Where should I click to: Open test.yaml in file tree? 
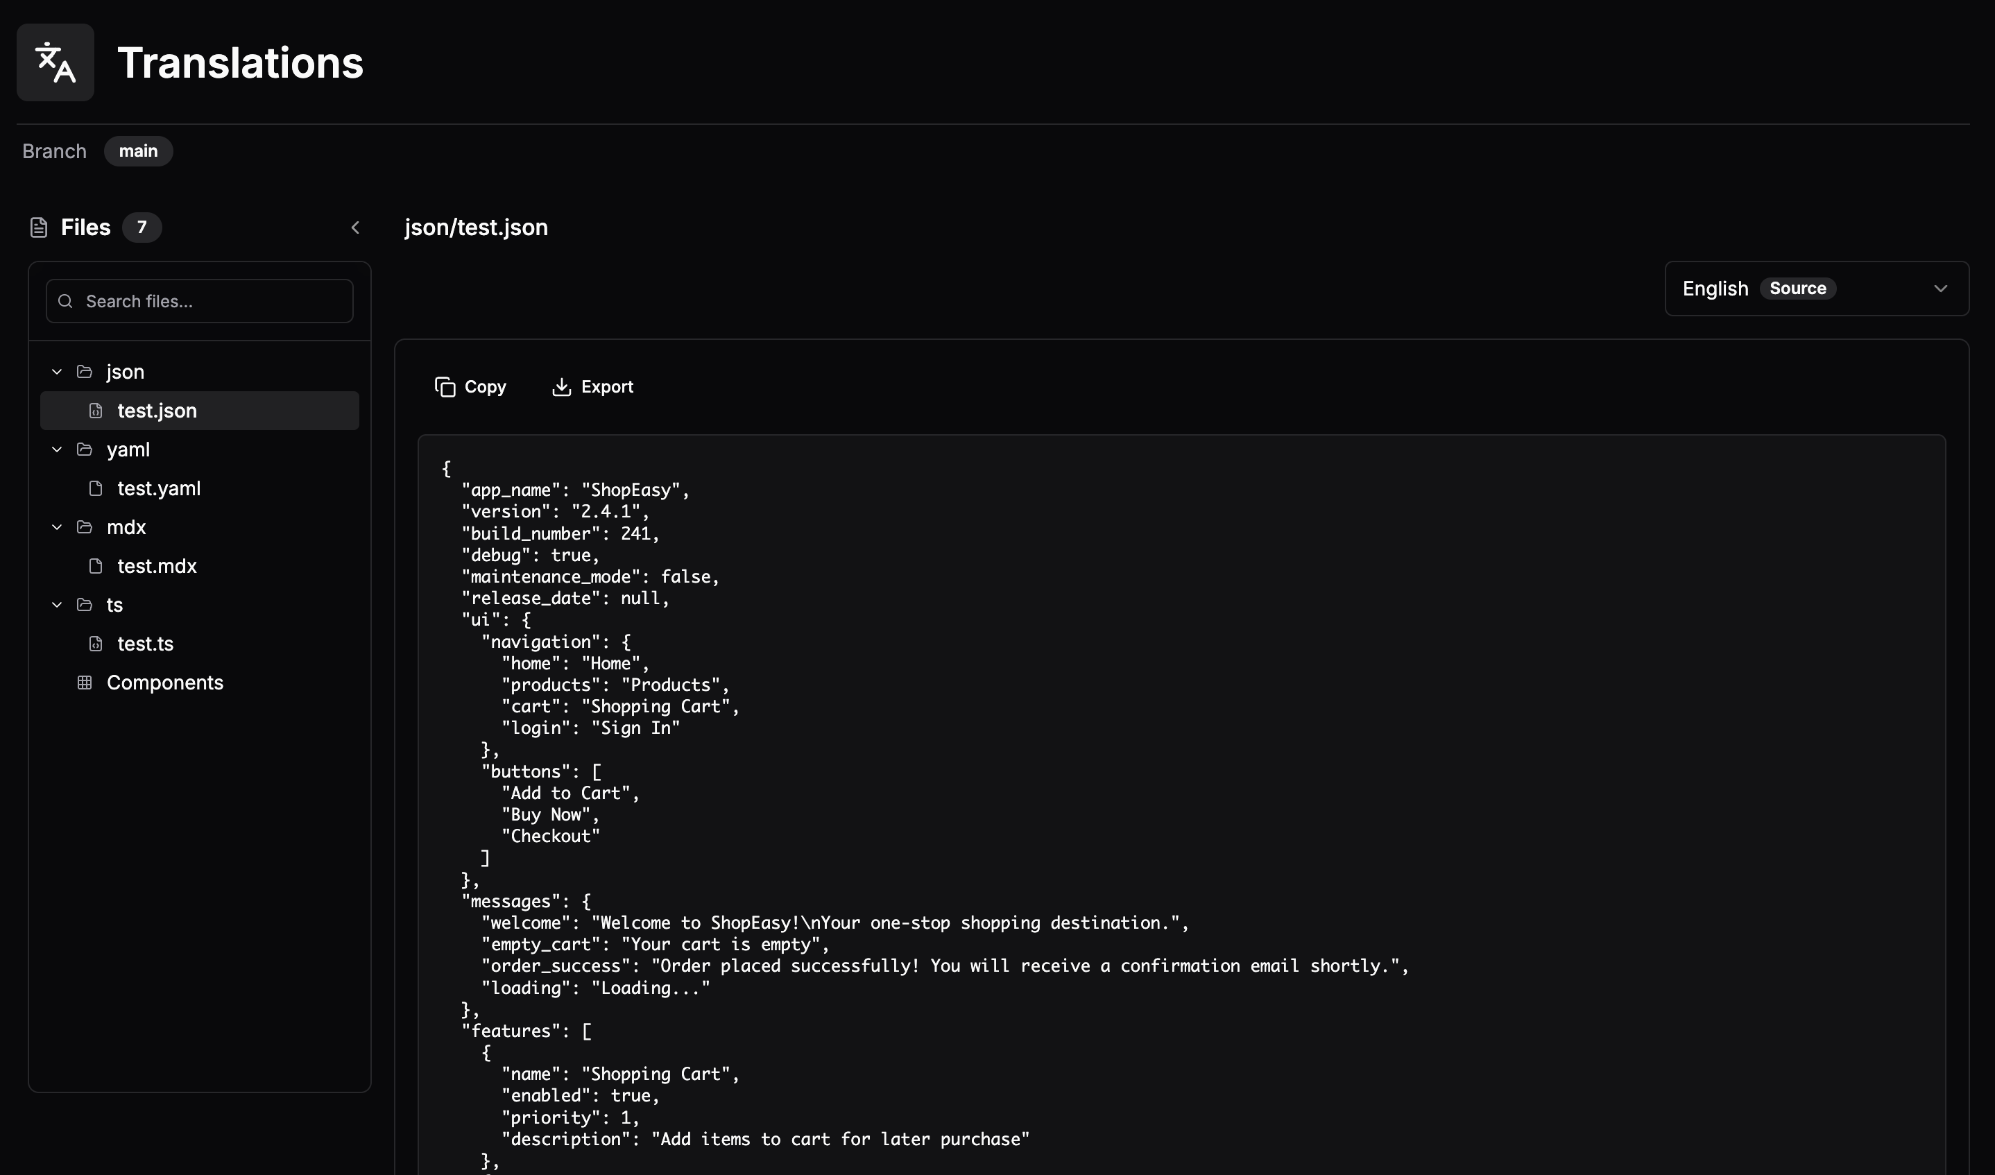tap(158, 488)
